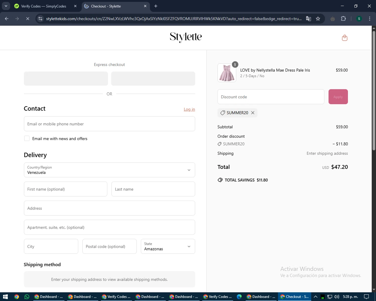Open the Mae Dress product thumbnail
The height and width of the screenshot is (301, 376).
[x=227, y=73]
